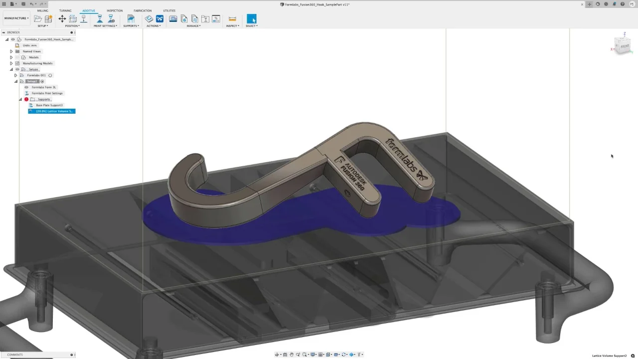Switch to the INSPECTION tab
The width and height of the screenshot is (638, 359).
tap(115, 10)
